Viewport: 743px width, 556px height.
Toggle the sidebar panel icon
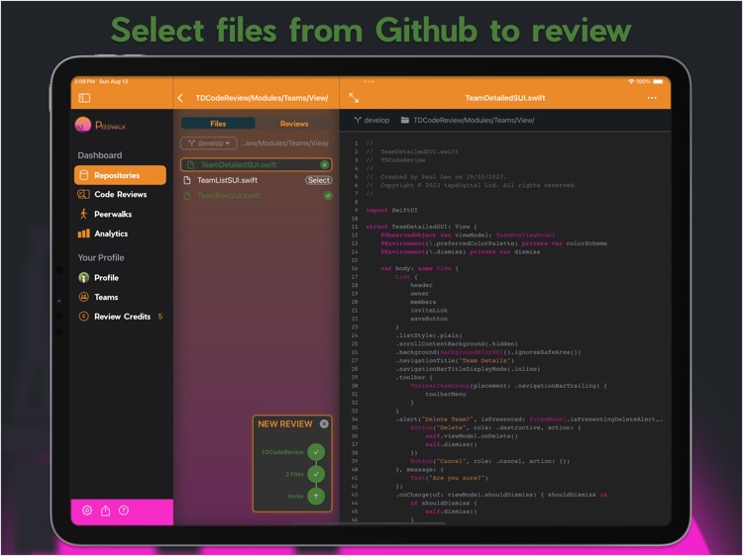click(x=84, y=98)
